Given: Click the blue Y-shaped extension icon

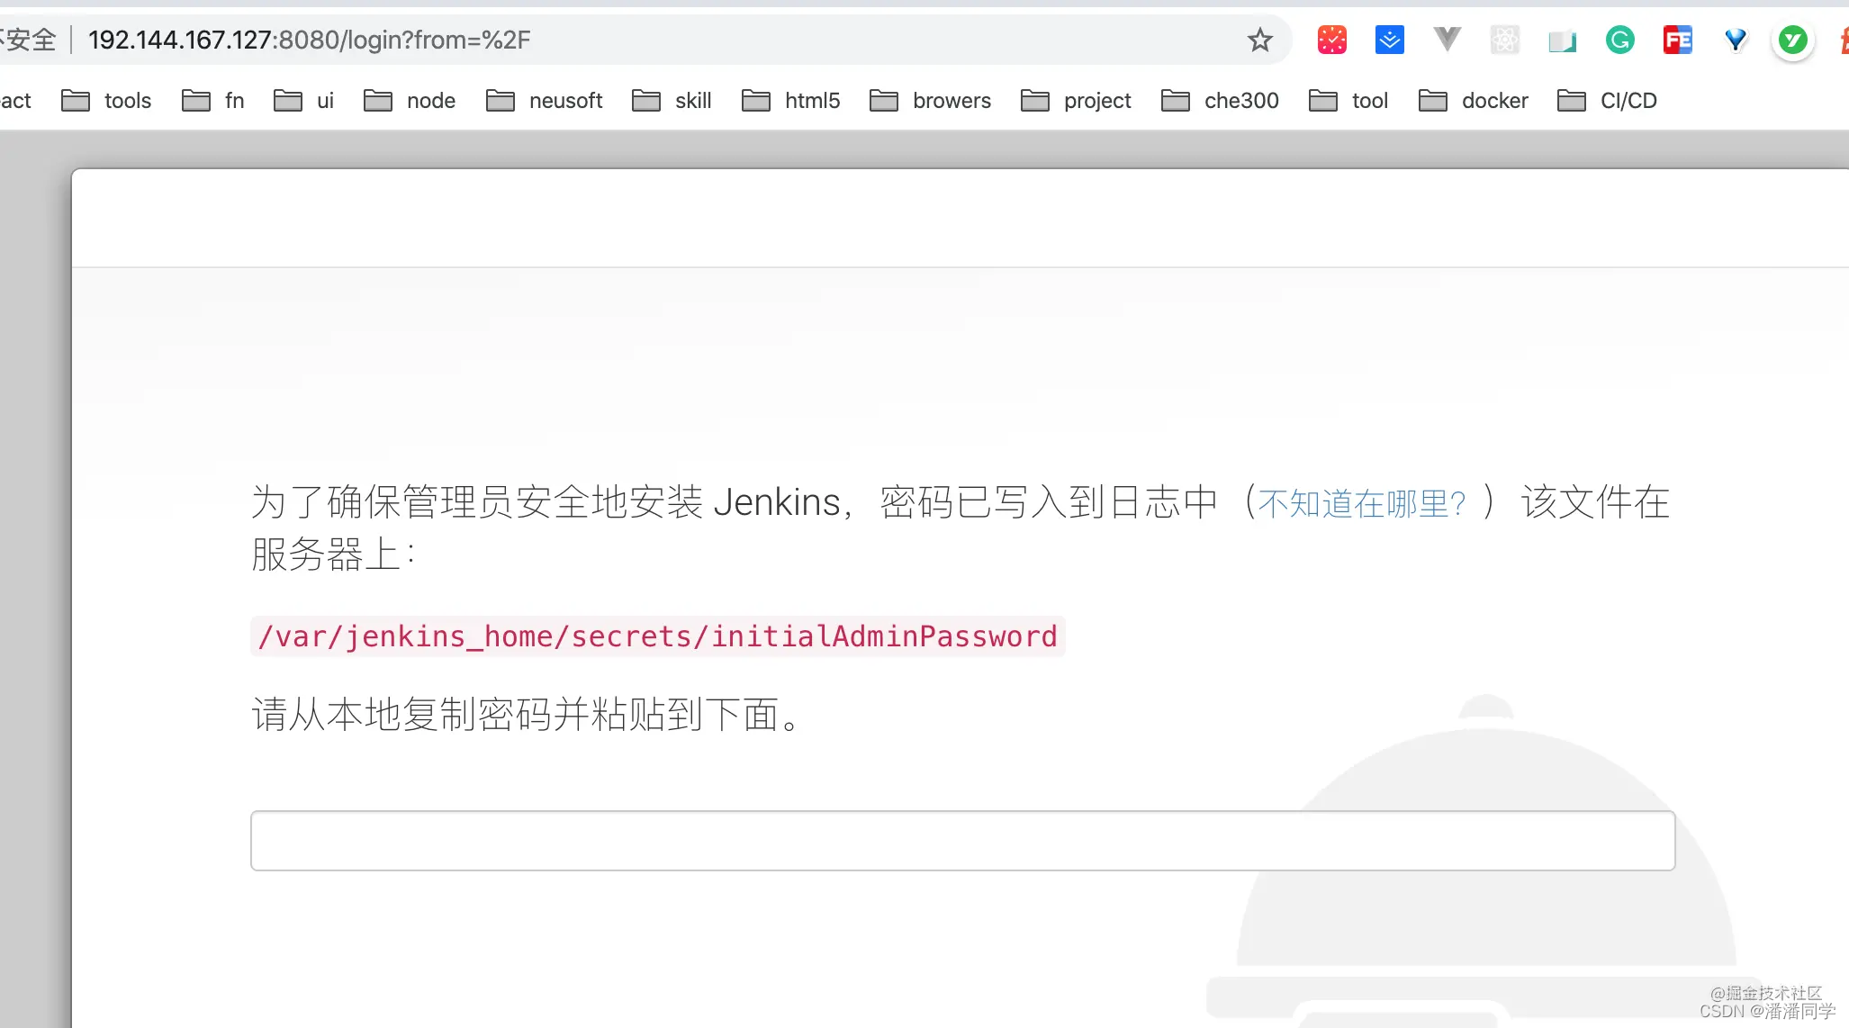Looking at the screenshot, I should [1735, 40].
